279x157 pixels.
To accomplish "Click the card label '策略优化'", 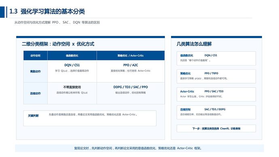I will point(185,74).
